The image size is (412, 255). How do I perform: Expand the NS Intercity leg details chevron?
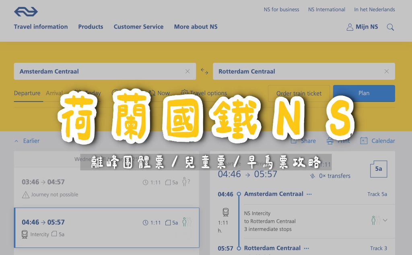click(385, 220)
